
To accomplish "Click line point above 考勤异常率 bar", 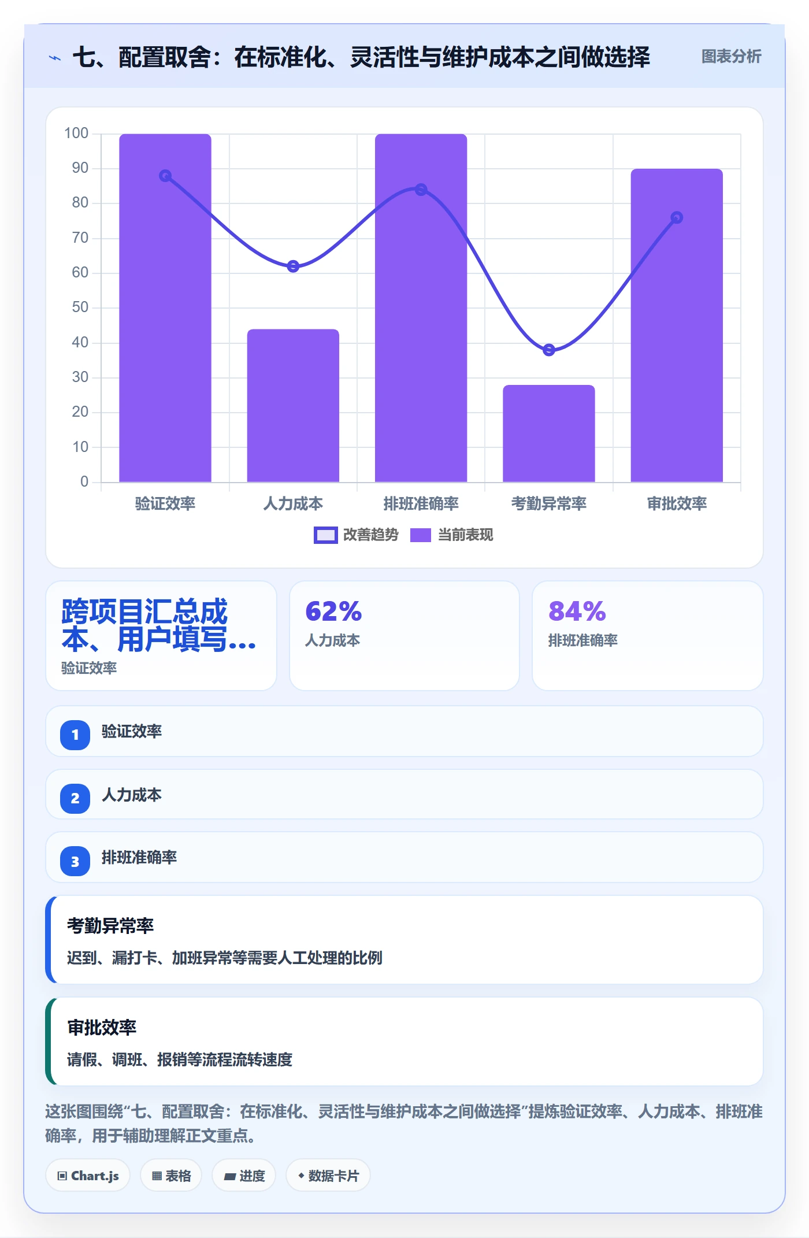I will coord(549,350).
